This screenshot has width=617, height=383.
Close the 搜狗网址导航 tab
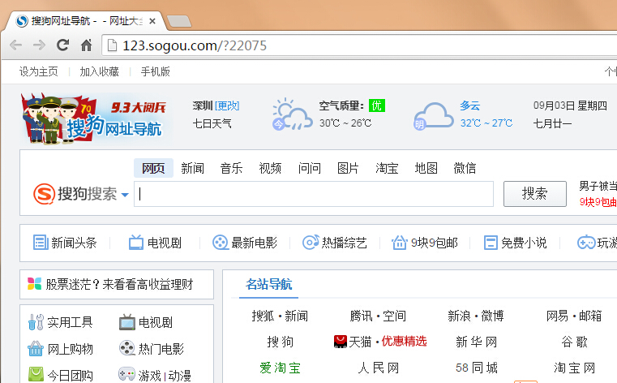tap(152, 21)
